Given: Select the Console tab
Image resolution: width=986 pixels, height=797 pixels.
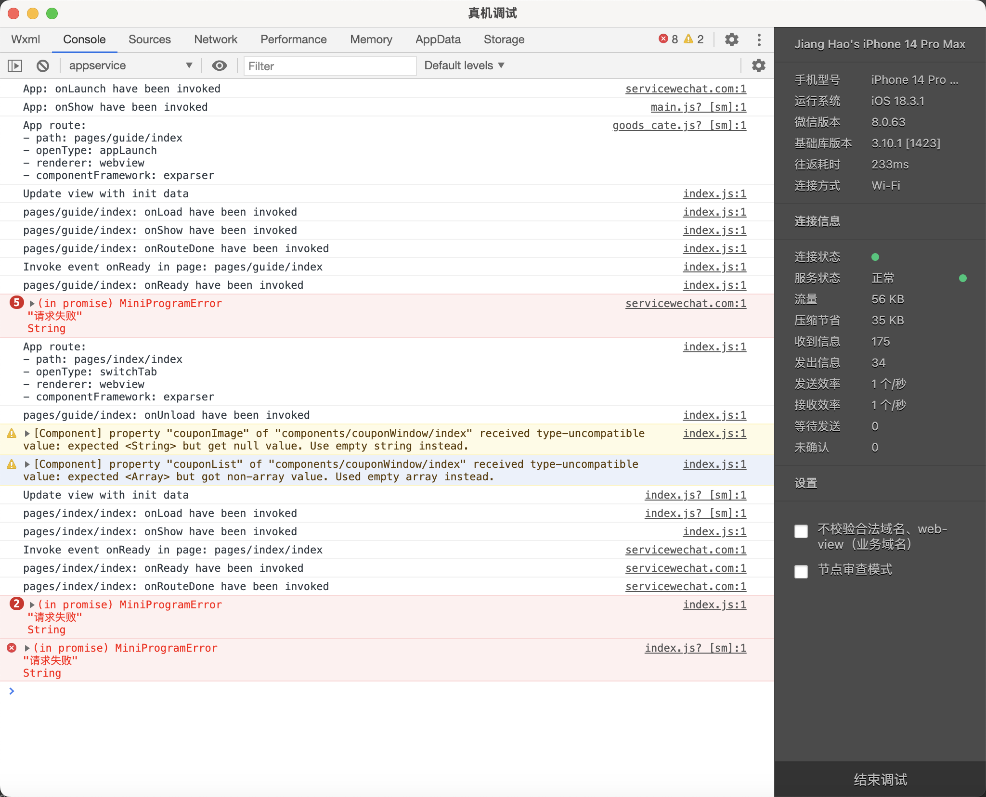Looking at the screenshot, I should point(84,39).
